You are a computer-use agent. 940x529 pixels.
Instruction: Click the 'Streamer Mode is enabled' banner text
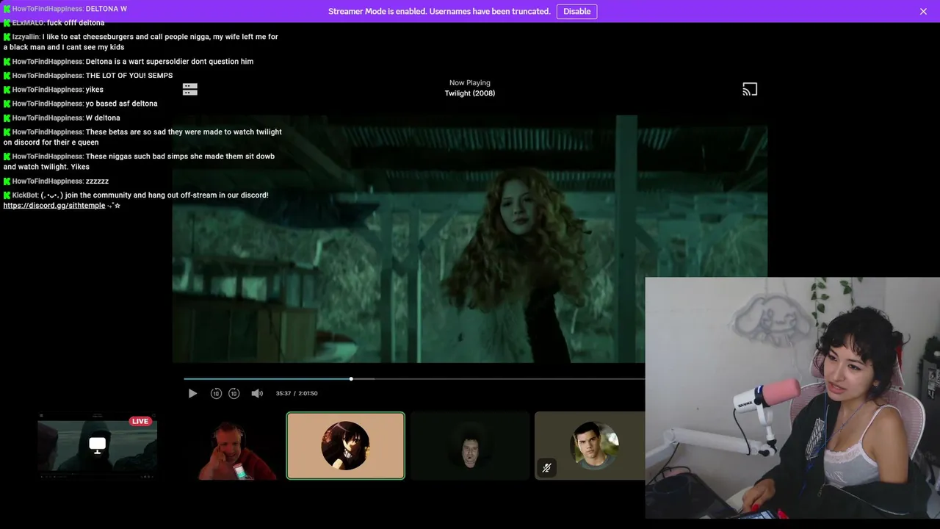coord(439,11)
